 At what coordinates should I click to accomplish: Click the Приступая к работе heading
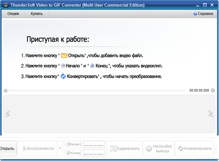click(58, 39)
